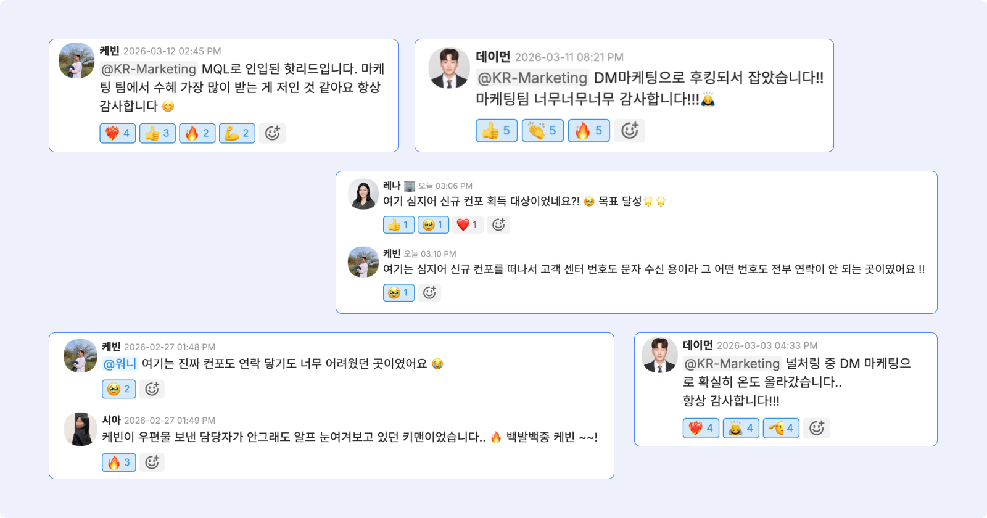Toggle red heart reaction on Lena's message
Image resolution: width=987 pixels, height=518 pixels.
coord(467,225)
